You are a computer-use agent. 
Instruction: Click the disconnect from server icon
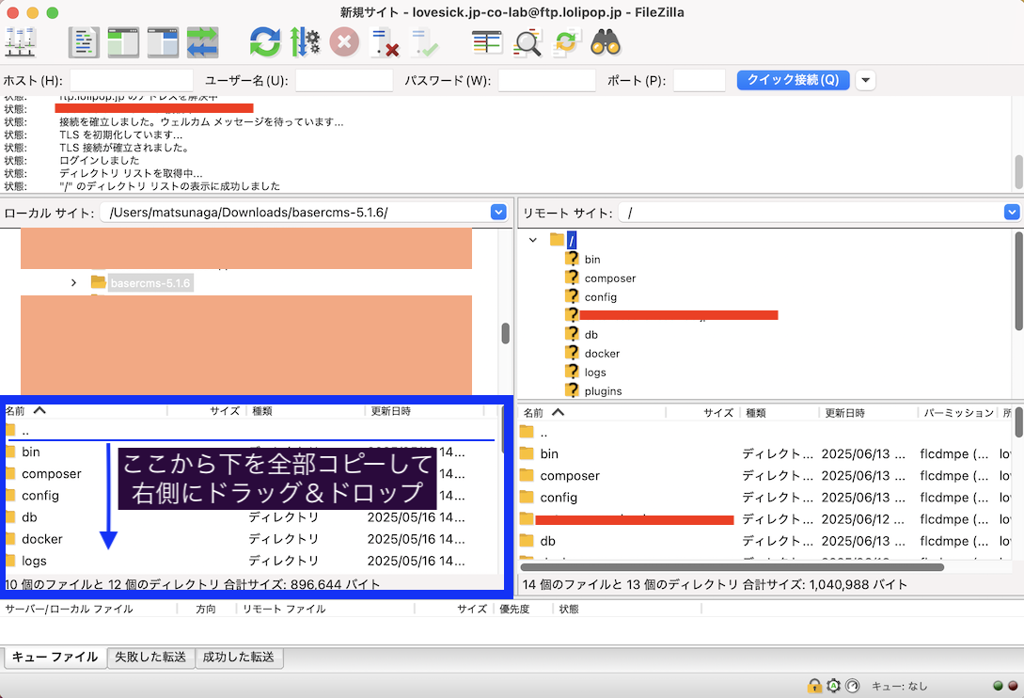click(x=384, y=43)
